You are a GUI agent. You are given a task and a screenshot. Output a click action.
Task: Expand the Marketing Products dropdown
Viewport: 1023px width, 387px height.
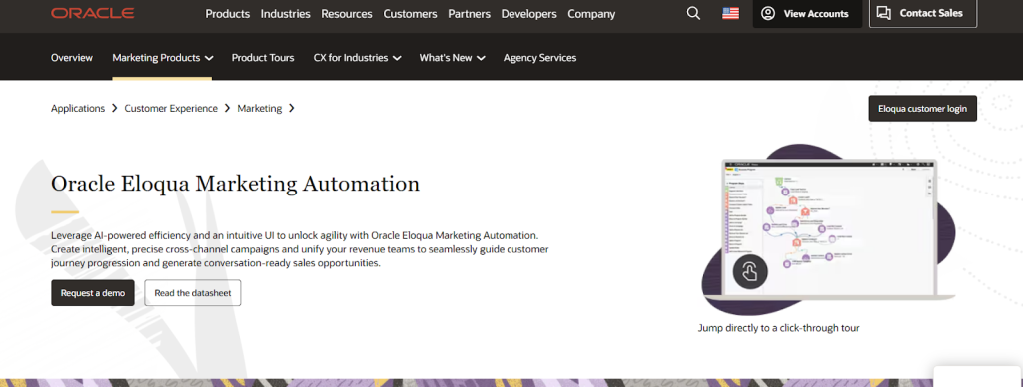163,57
